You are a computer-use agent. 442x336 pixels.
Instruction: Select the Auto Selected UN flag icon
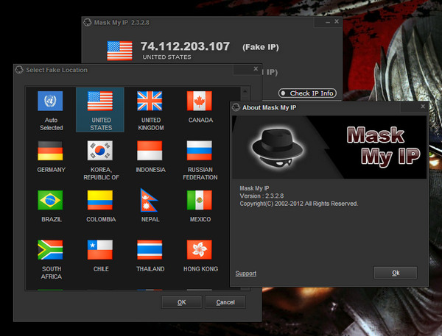(50, 101)
